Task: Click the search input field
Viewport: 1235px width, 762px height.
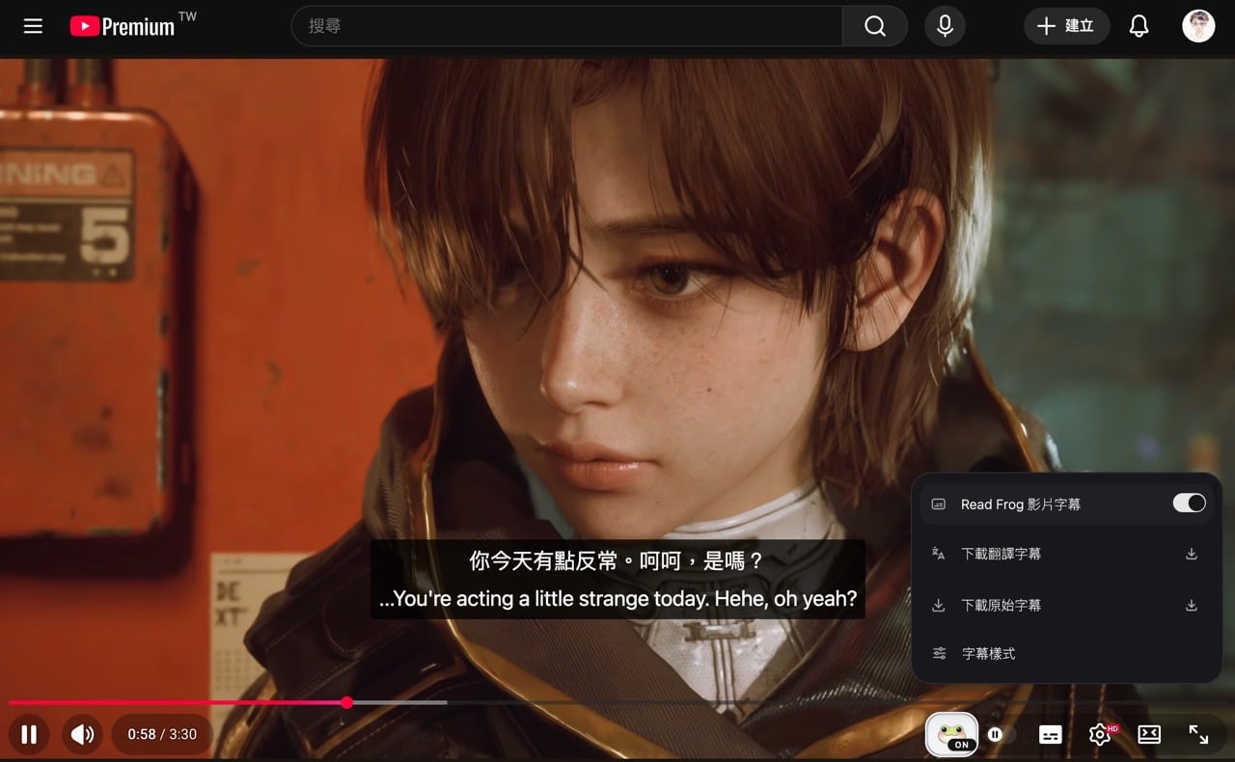Action: [566, 26]
